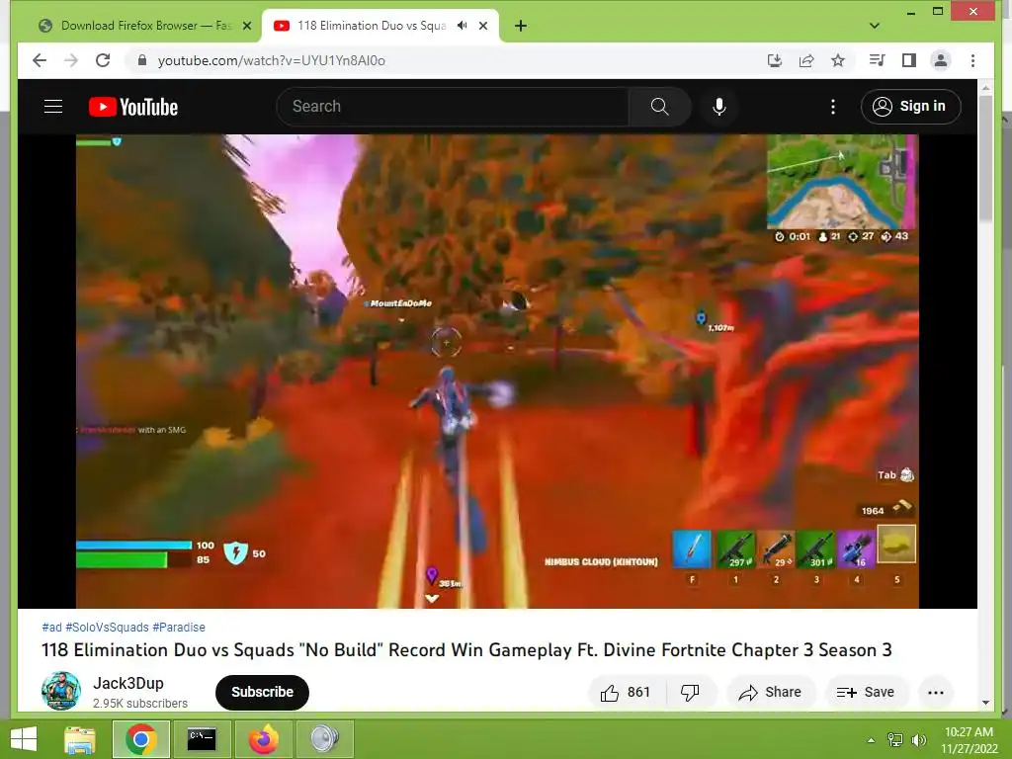This screenshot has width=1012, height=759.
Task: Show hidden system tray icons
Action: pos(871,740)
